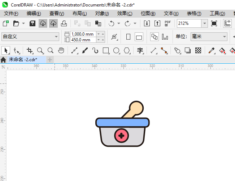
Task: Set landscape page orientation
Action: [x=139, y=37]
